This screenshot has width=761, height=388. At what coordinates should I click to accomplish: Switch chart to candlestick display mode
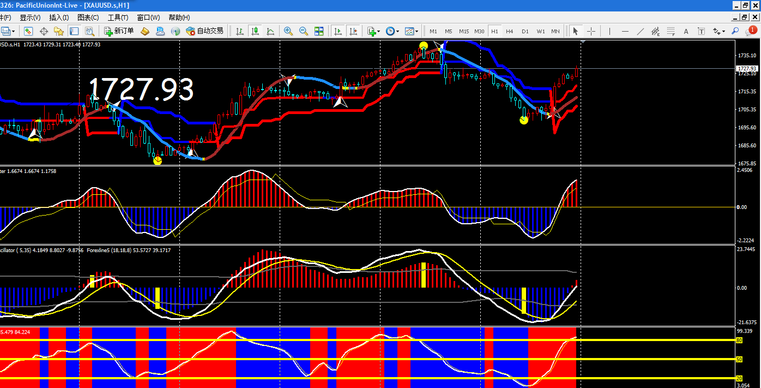click(x=255, y=31)
